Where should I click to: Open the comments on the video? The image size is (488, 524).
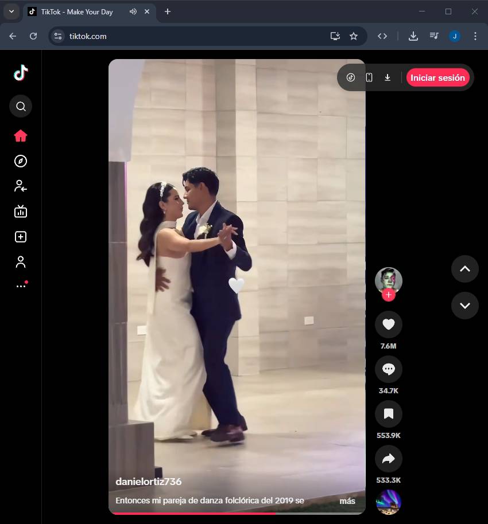(x=389, y=369)
